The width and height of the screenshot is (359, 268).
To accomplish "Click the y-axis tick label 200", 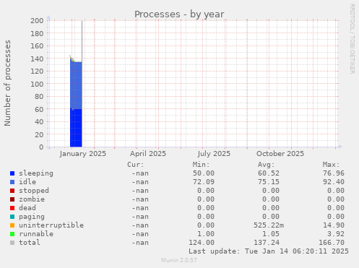I will click(x=37, y=21).
